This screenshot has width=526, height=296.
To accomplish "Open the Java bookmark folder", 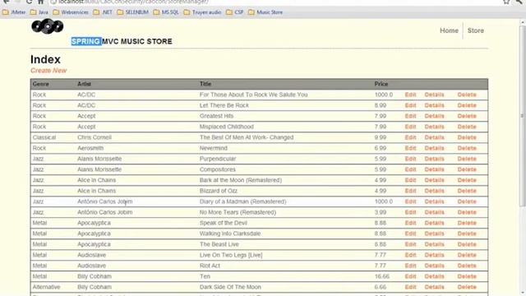I will pyautogui.click(x=39, y=12).
